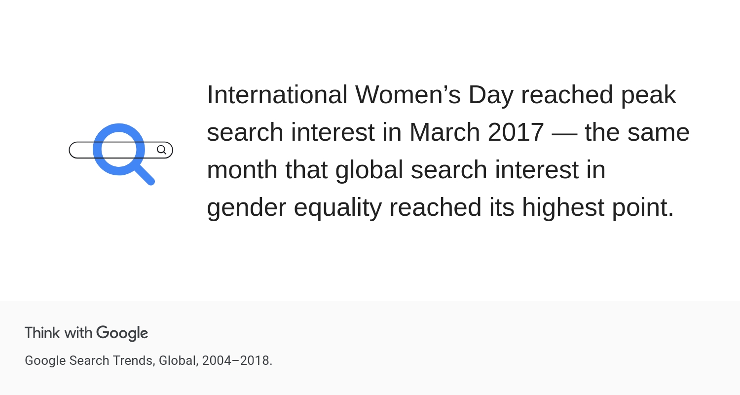Click the word Global in the source line
Image resolution: width=740 pixels, height=395 pixels.
[179, 361]
